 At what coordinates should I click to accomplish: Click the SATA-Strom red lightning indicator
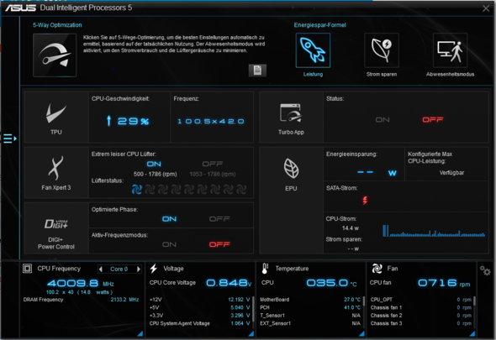[x=365, y=200]
